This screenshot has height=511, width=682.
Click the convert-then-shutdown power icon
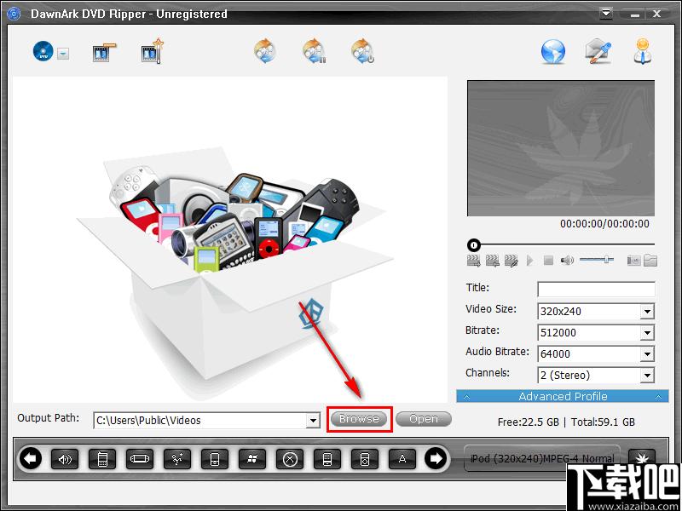(x=363, y=51)
